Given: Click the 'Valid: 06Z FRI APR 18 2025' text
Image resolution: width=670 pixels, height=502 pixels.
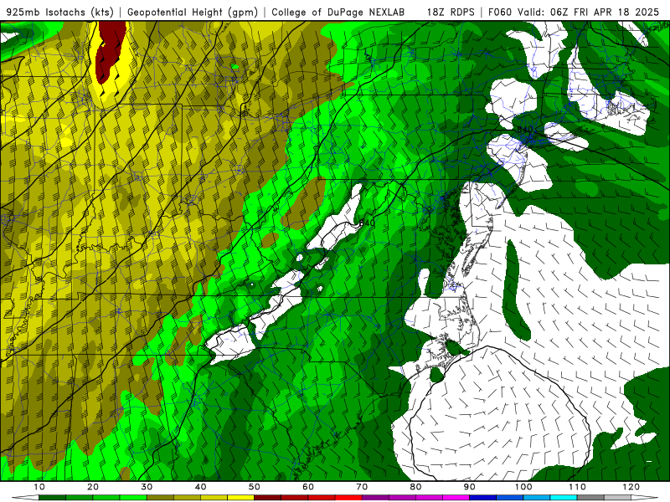Looking at the screenshot, I should (x=589, y=13).
